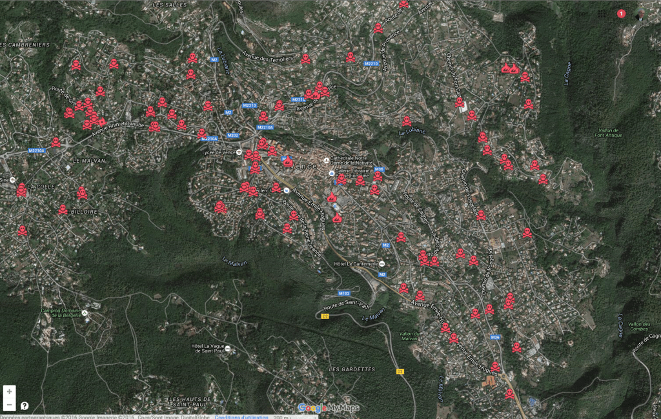Click the Leclerc Vence shopping cart icon
Screen dimensions: 661x419
286,189
